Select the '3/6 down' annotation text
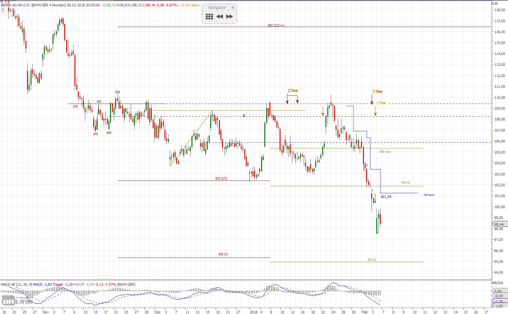508x314 pixels. [429, 195]
